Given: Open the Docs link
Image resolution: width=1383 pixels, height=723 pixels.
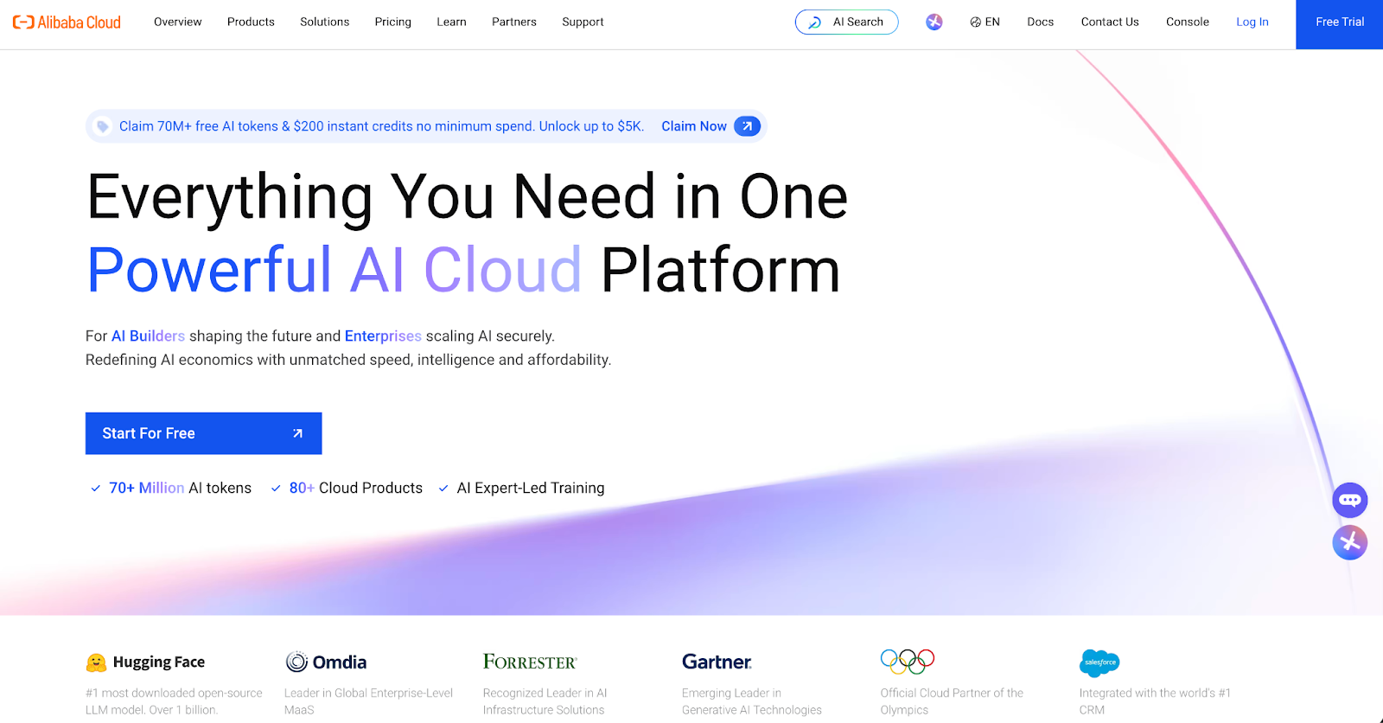Looking at the screenshot, I should 1041,22.
